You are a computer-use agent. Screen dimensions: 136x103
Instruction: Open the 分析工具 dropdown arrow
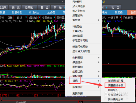tap(120, 17)
